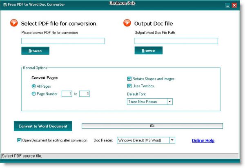
Task: Browse for the PDF file to convert
Action: tap(35, 51)
